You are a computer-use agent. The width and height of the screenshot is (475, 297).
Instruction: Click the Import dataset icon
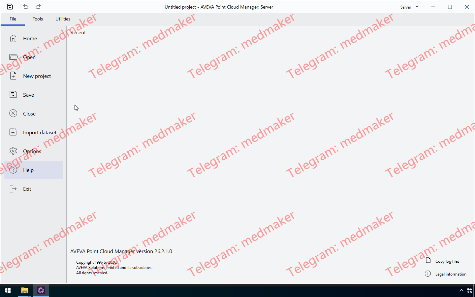coord(13,132)
